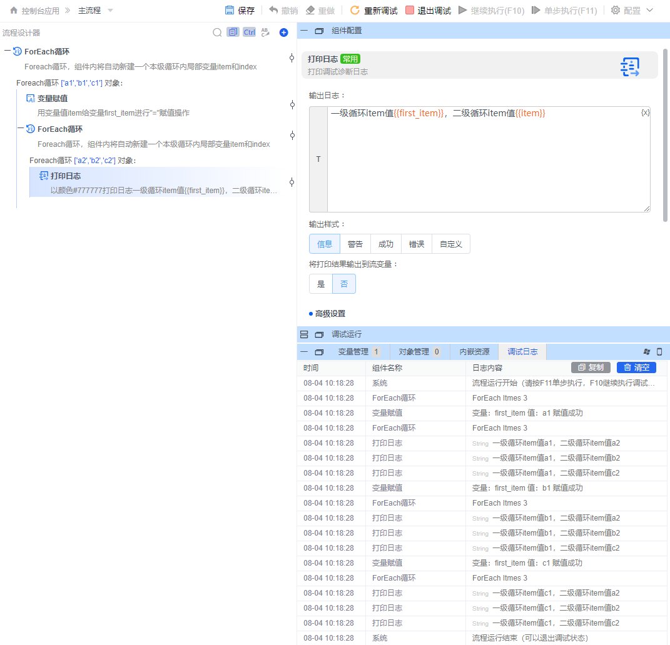Click the resize handle of log textarea

(646, 209)
